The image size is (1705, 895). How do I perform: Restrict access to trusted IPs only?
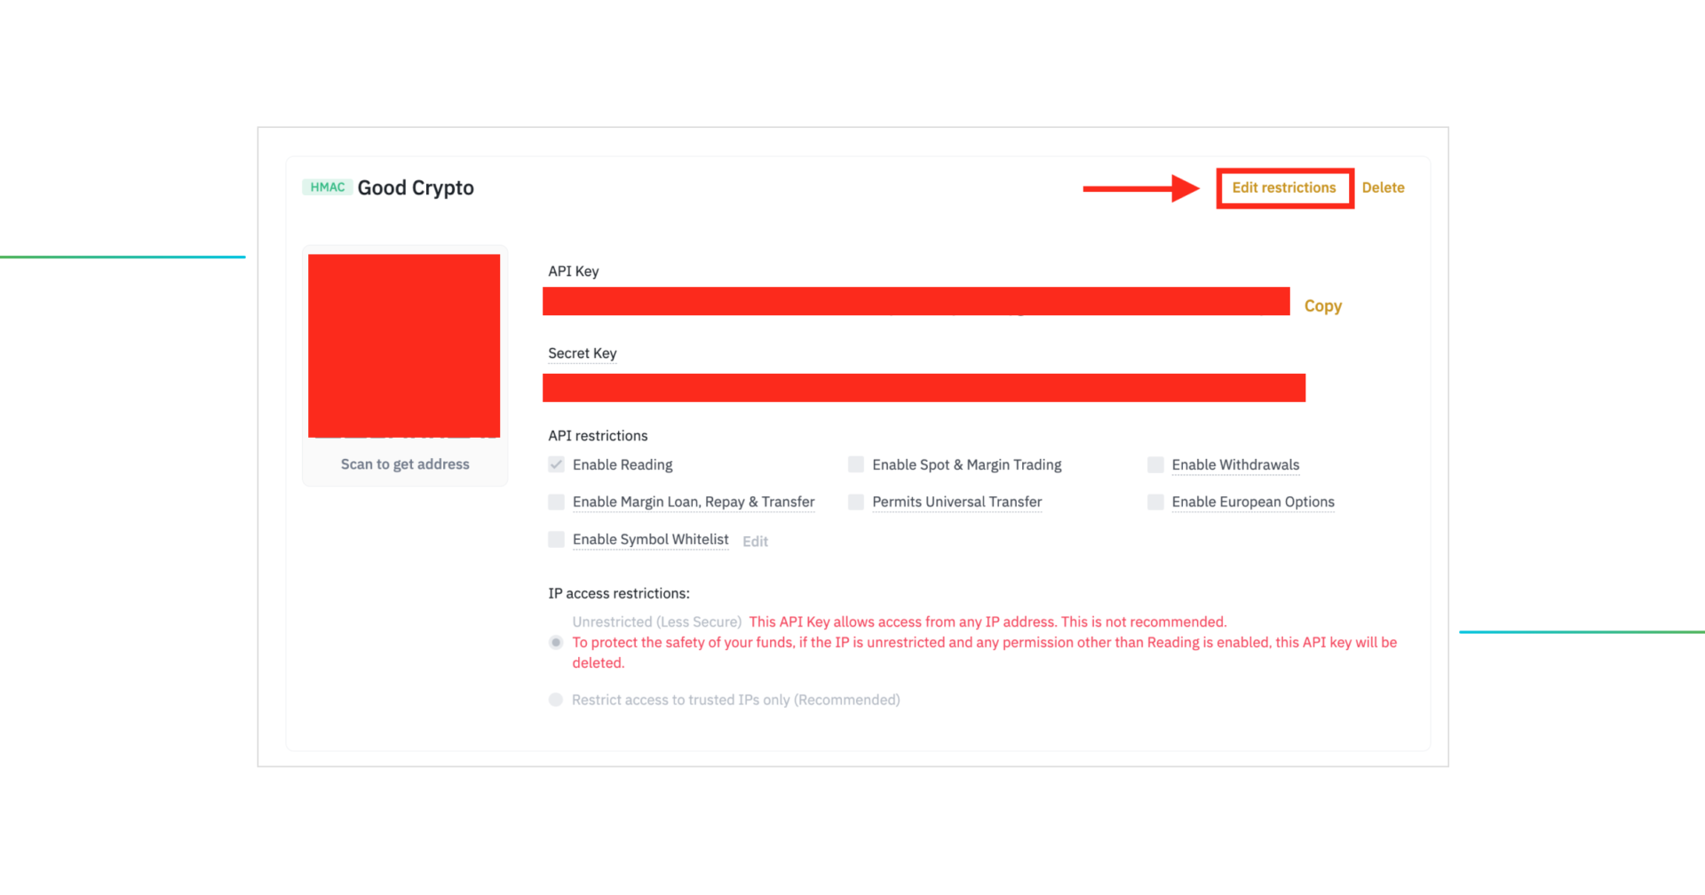tap(556, 700)
